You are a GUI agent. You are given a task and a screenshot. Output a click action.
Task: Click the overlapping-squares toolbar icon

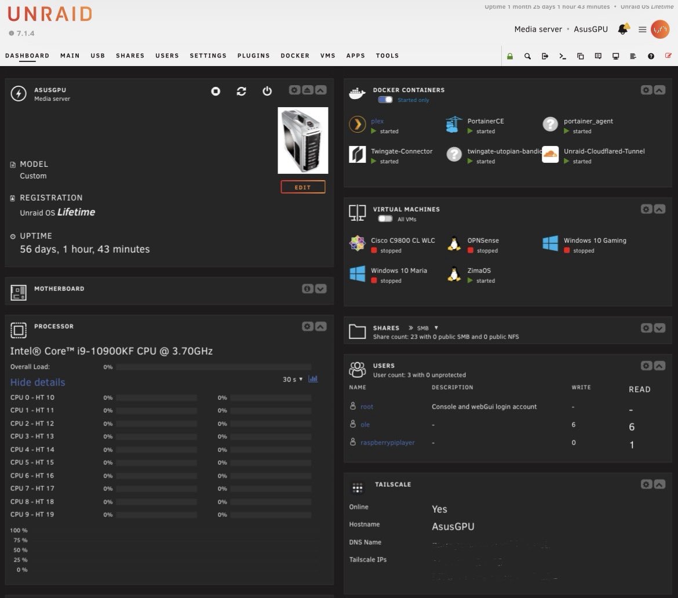580,56
